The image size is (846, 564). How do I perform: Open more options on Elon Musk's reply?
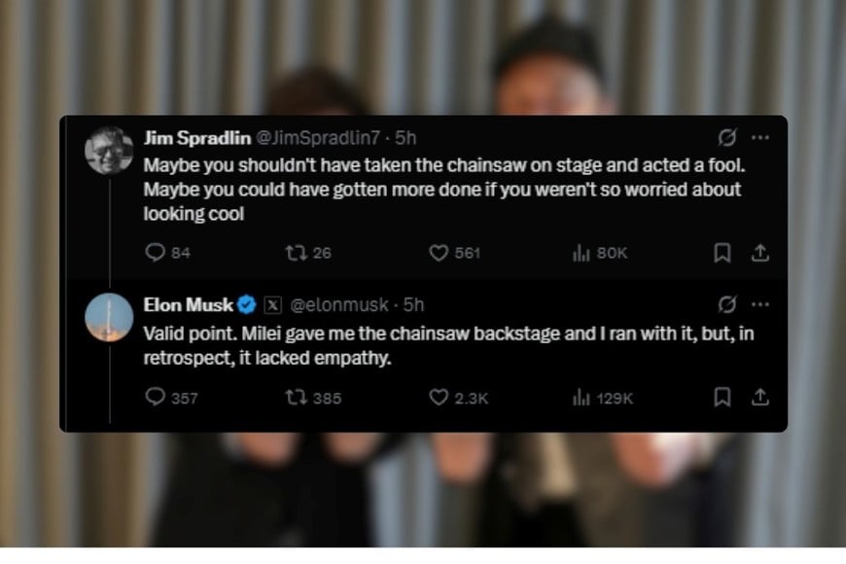pos(760,304)
